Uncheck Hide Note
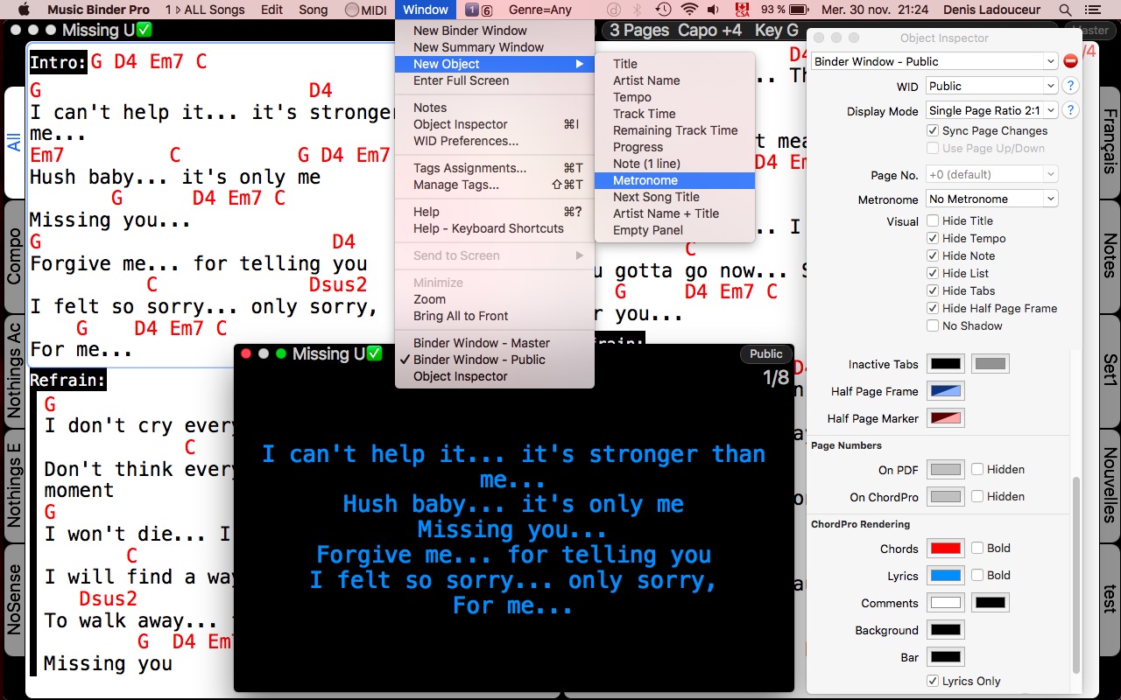Image resolution: width=1121 pixels, height=700 pixels. tap(934, 255)
